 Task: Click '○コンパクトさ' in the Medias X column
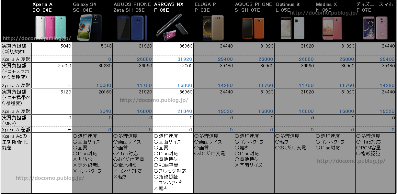330,142
